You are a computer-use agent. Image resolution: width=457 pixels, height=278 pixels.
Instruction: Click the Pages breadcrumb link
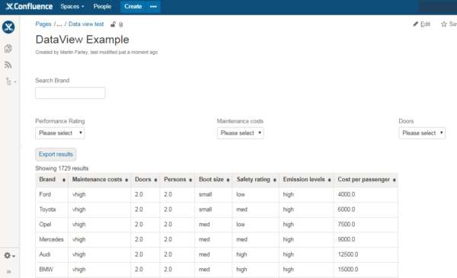[x=43, y=24]
